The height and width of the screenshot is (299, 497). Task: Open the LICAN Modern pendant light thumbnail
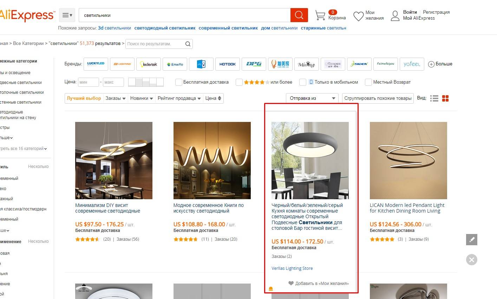pyautogui.click(x=408, y=161)
